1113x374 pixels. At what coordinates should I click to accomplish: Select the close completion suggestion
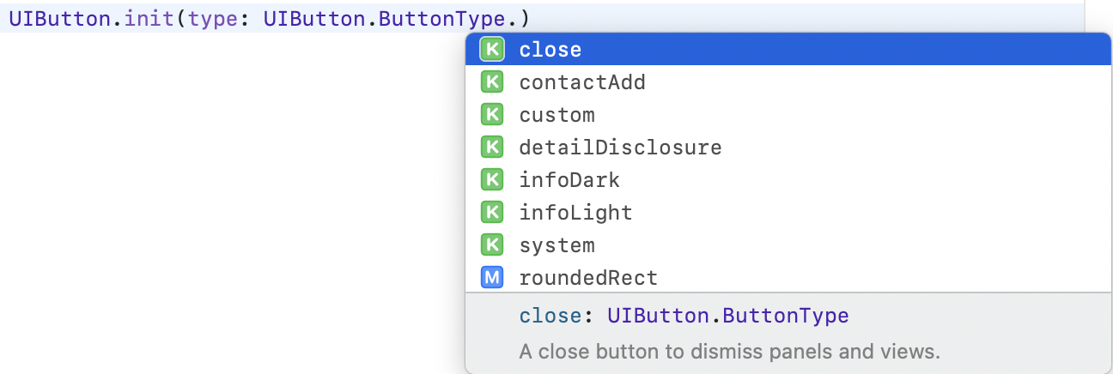point(788,50)
